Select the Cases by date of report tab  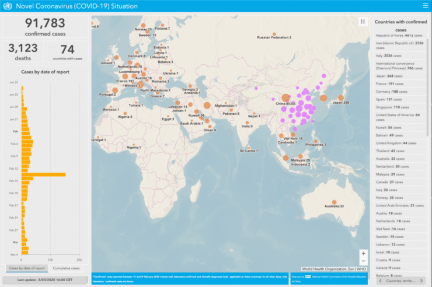pyautogui.click(x=26, y=268)
